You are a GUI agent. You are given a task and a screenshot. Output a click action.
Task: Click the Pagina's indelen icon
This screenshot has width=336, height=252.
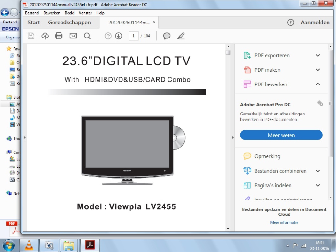click(247, 185)
